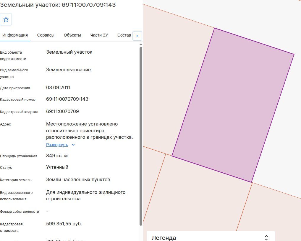
Task: Click the vertical scrollbar in info panel
Action: click(x=141, y=136)
